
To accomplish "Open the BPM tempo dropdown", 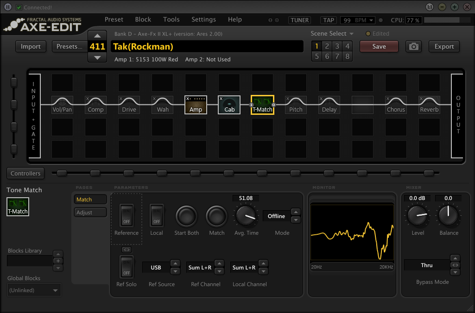I will pyautogui.click(x=371, y=20).
